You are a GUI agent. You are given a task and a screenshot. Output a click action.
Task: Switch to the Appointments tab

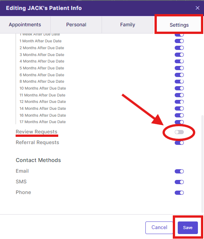click(25, 25)
